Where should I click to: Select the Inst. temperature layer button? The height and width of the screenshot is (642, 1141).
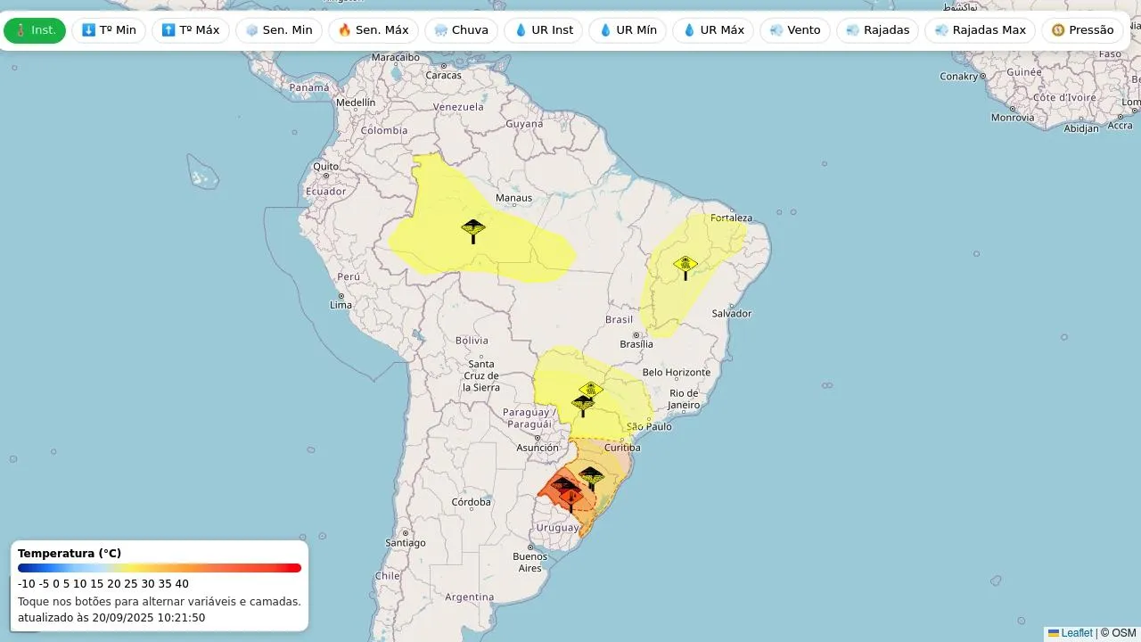pos(35,30)
